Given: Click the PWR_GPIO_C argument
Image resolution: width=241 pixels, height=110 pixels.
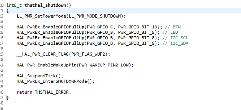Looking at the screenshot, I should click(x=100, y=27).
